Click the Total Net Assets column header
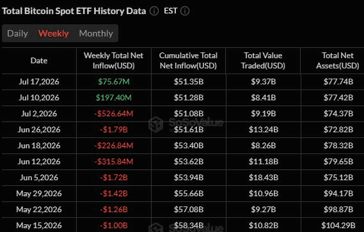364x232 pixels. [x=338, y=61]
